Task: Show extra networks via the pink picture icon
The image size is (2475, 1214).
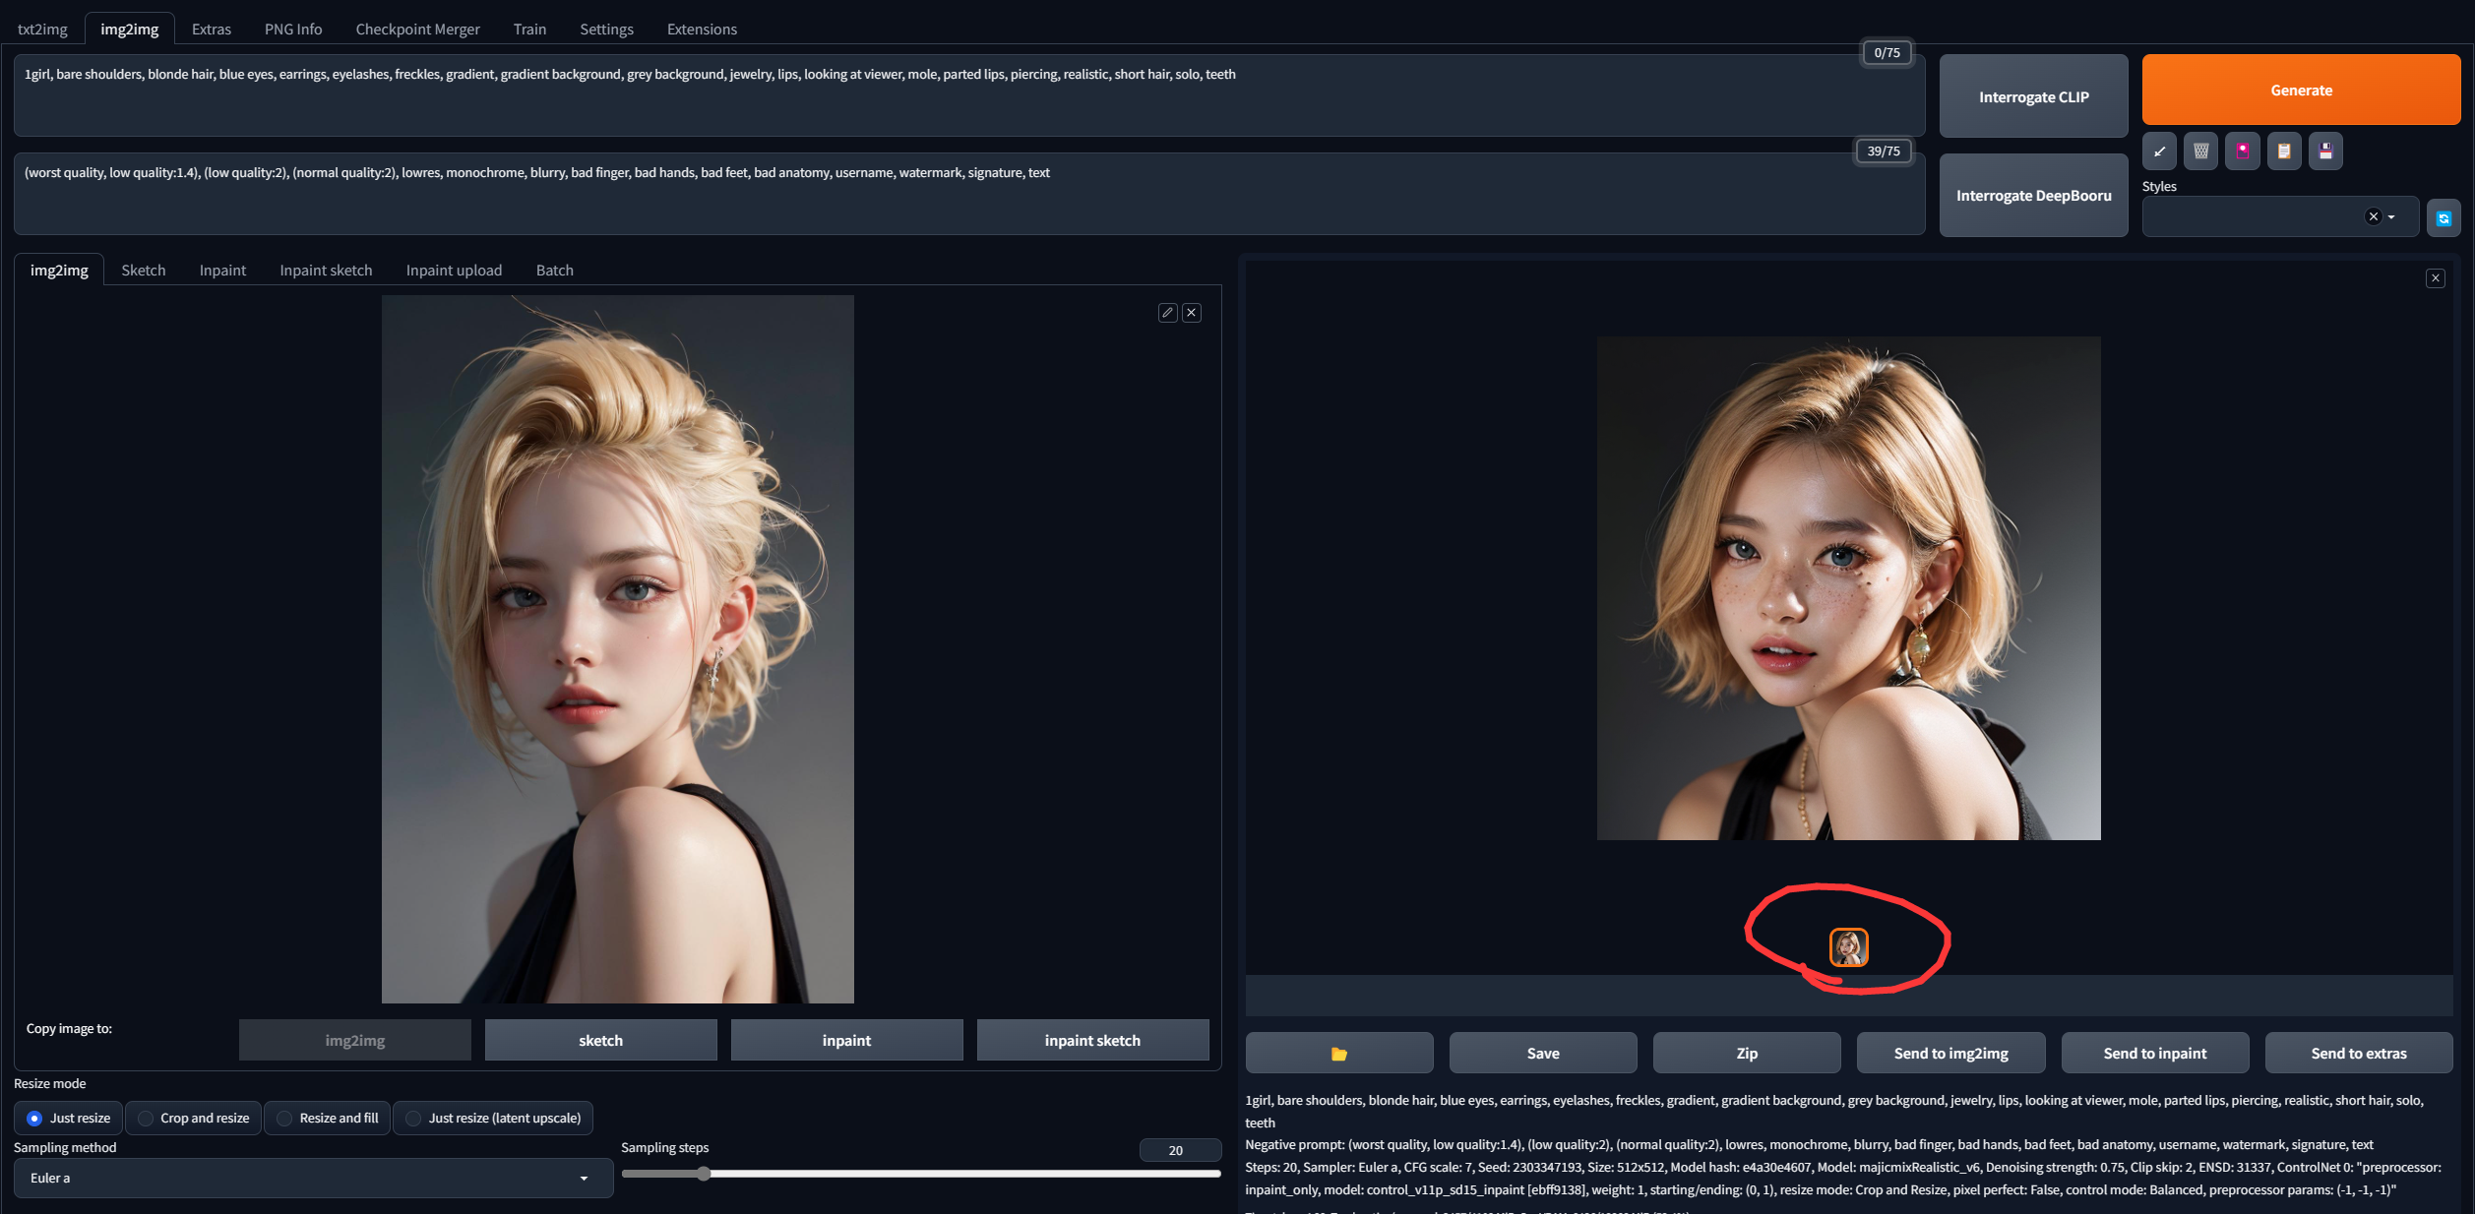Action: 2242,151
